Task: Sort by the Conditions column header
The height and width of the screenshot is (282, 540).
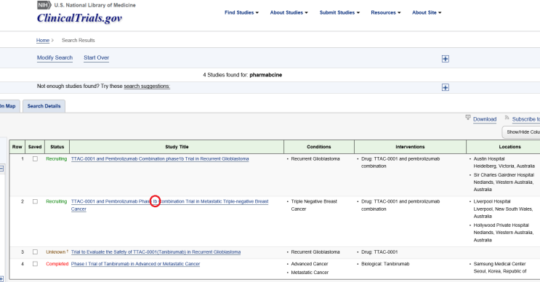Action: pos(319,147)
